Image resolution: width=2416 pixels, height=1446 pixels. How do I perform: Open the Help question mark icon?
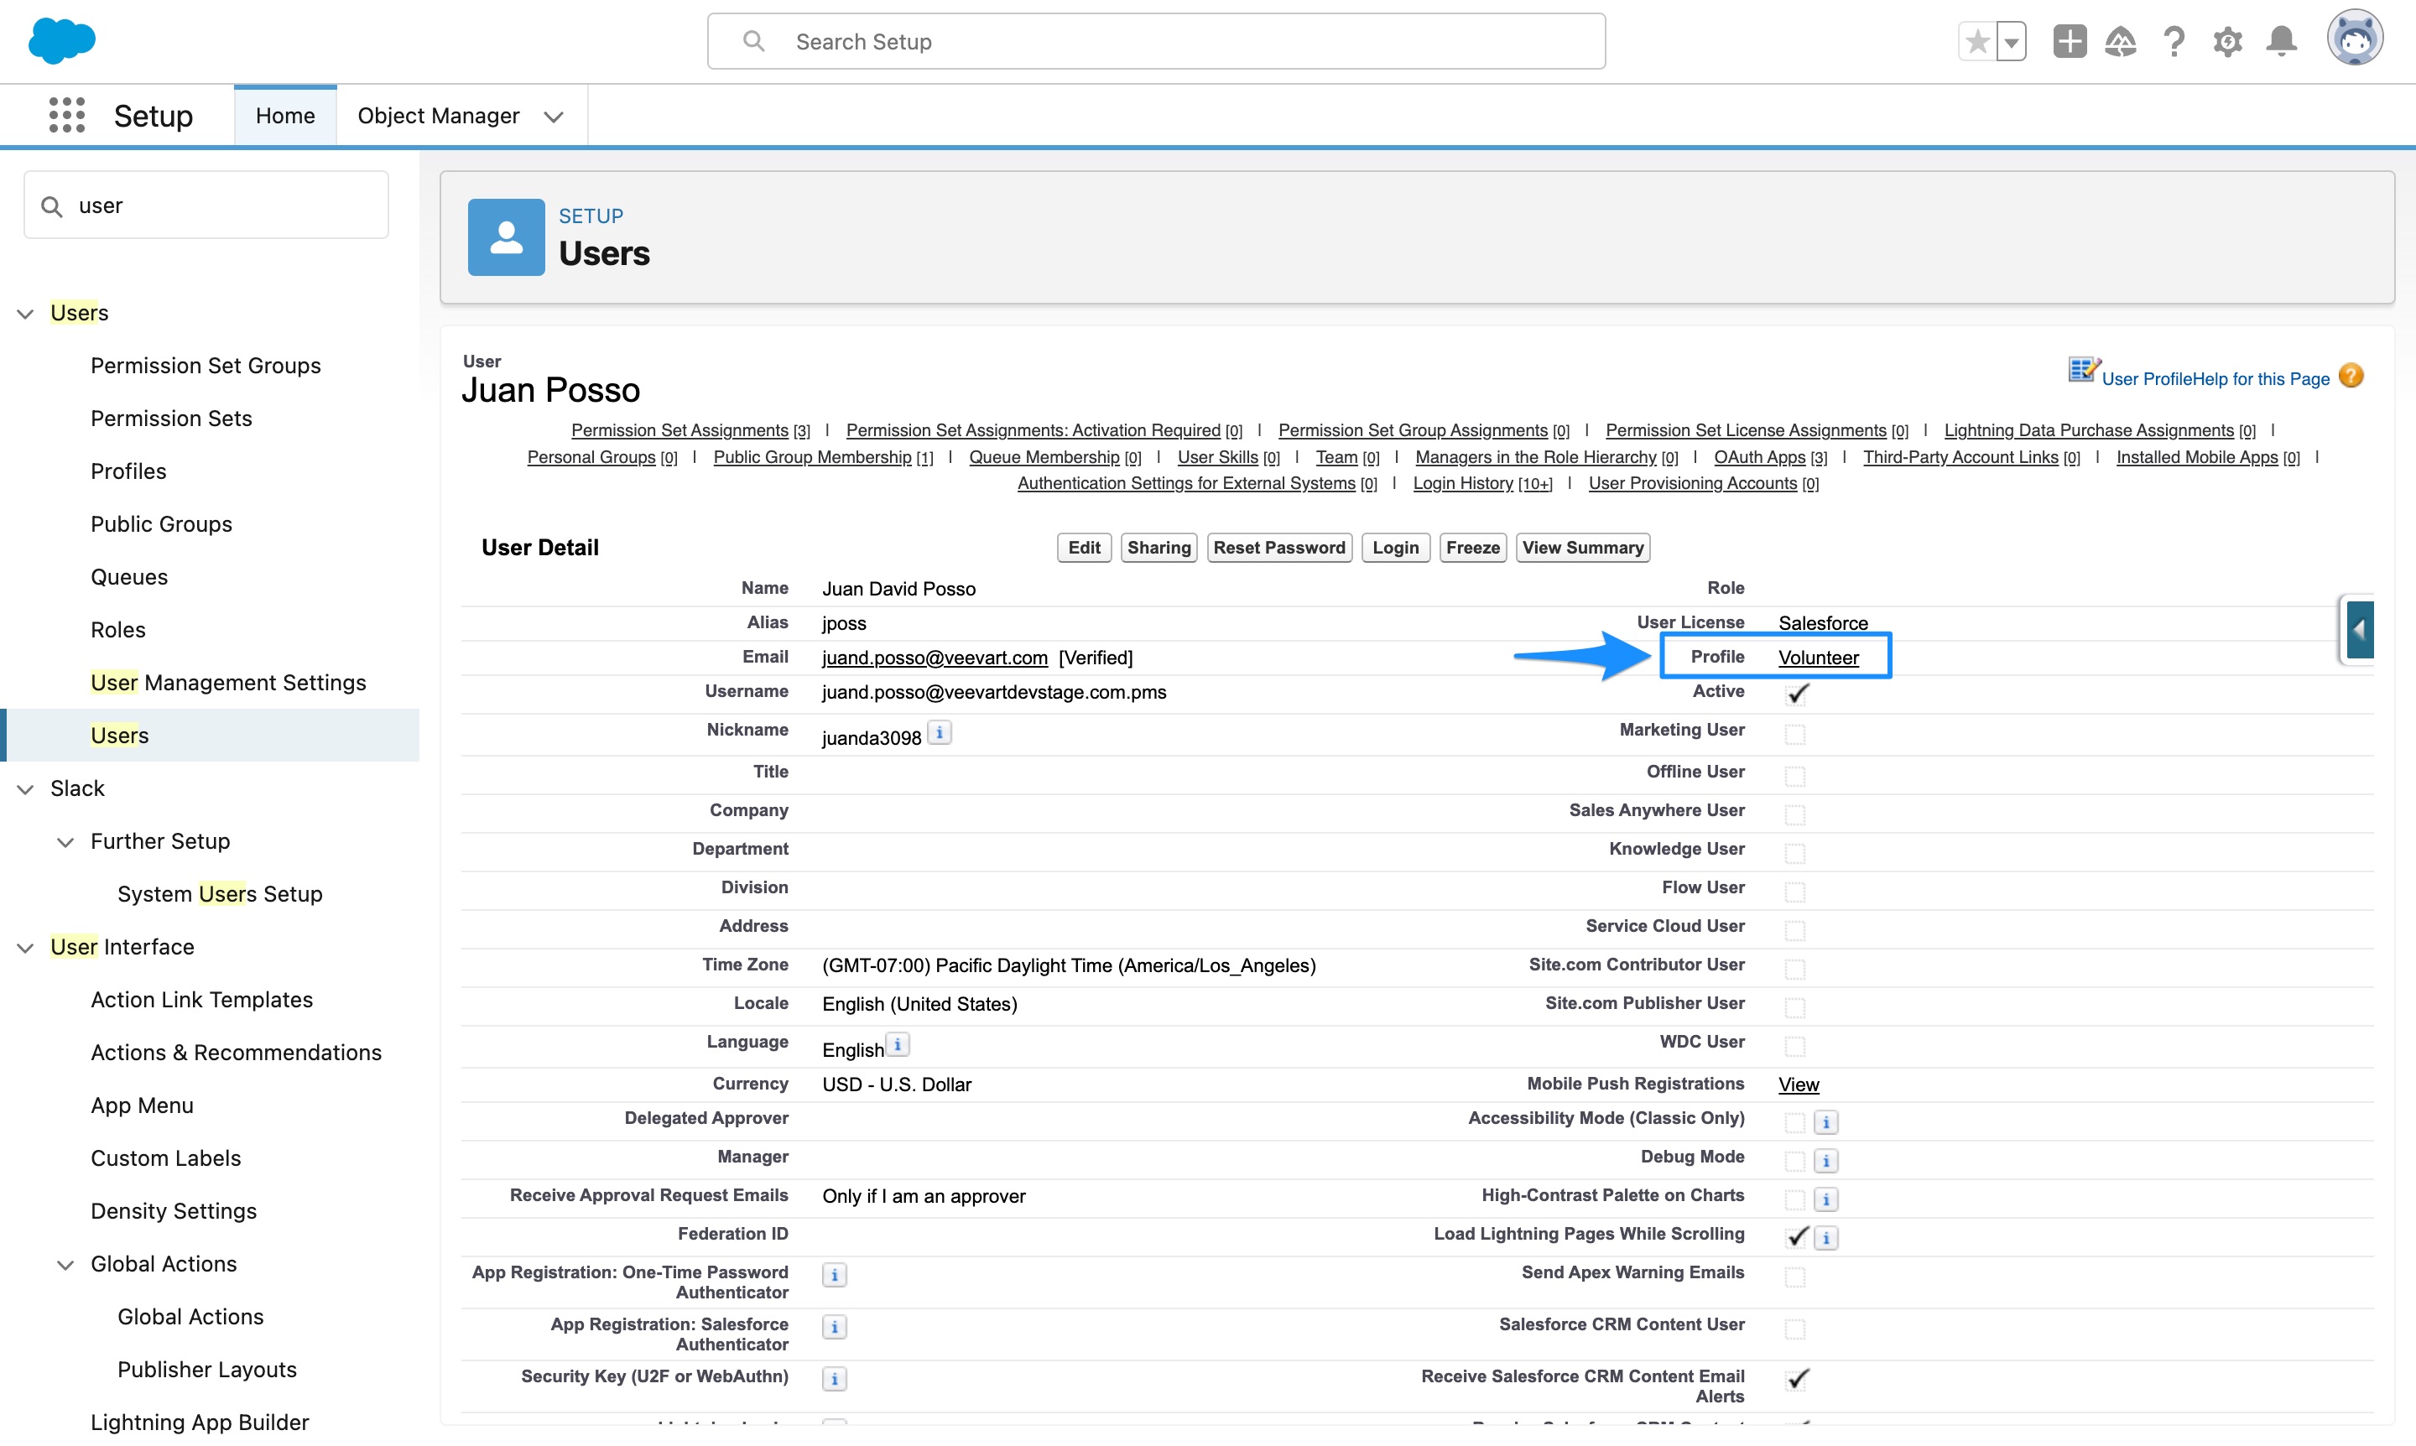(2174, 41)
